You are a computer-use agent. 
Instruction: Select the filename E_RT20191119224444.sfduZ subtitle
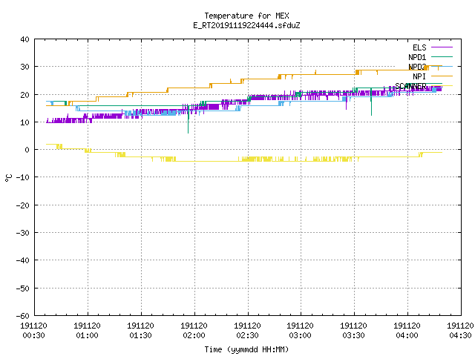(x=246, y=25)
